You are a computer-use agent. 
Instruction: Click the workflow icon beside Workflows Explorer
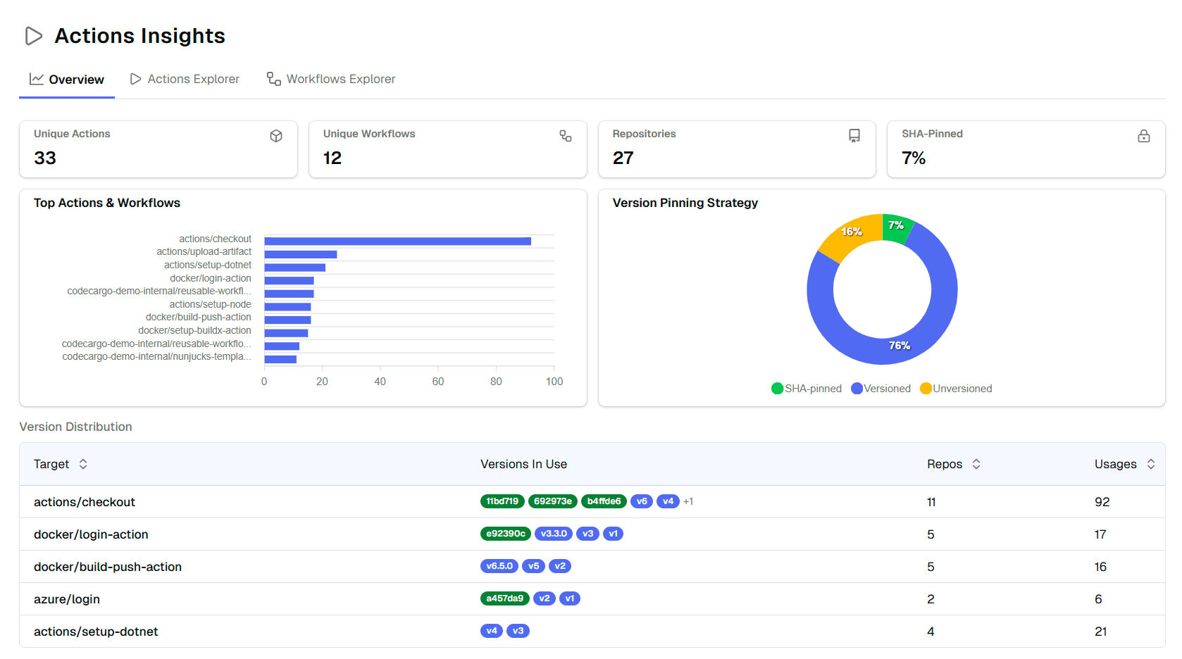pyautogui.click(x=272, y=79)
